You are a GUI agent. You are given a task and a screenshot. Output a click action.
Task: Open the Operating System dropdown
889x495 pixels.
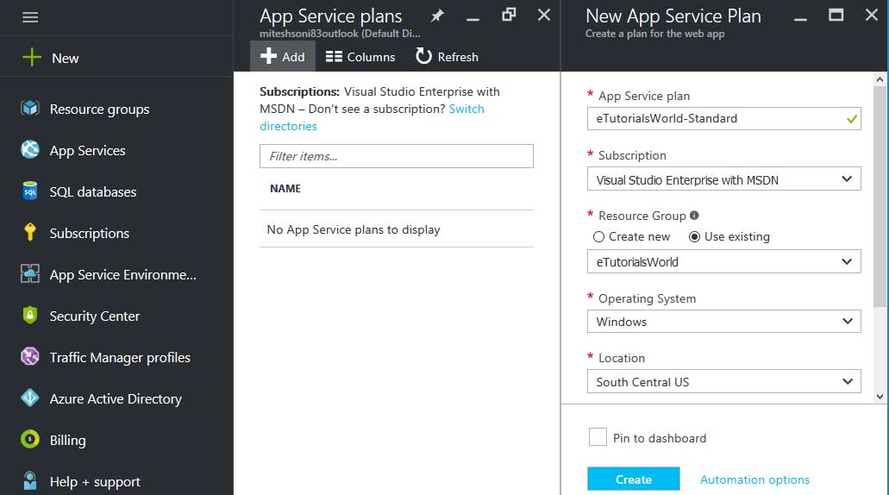(x=728, y=322)
